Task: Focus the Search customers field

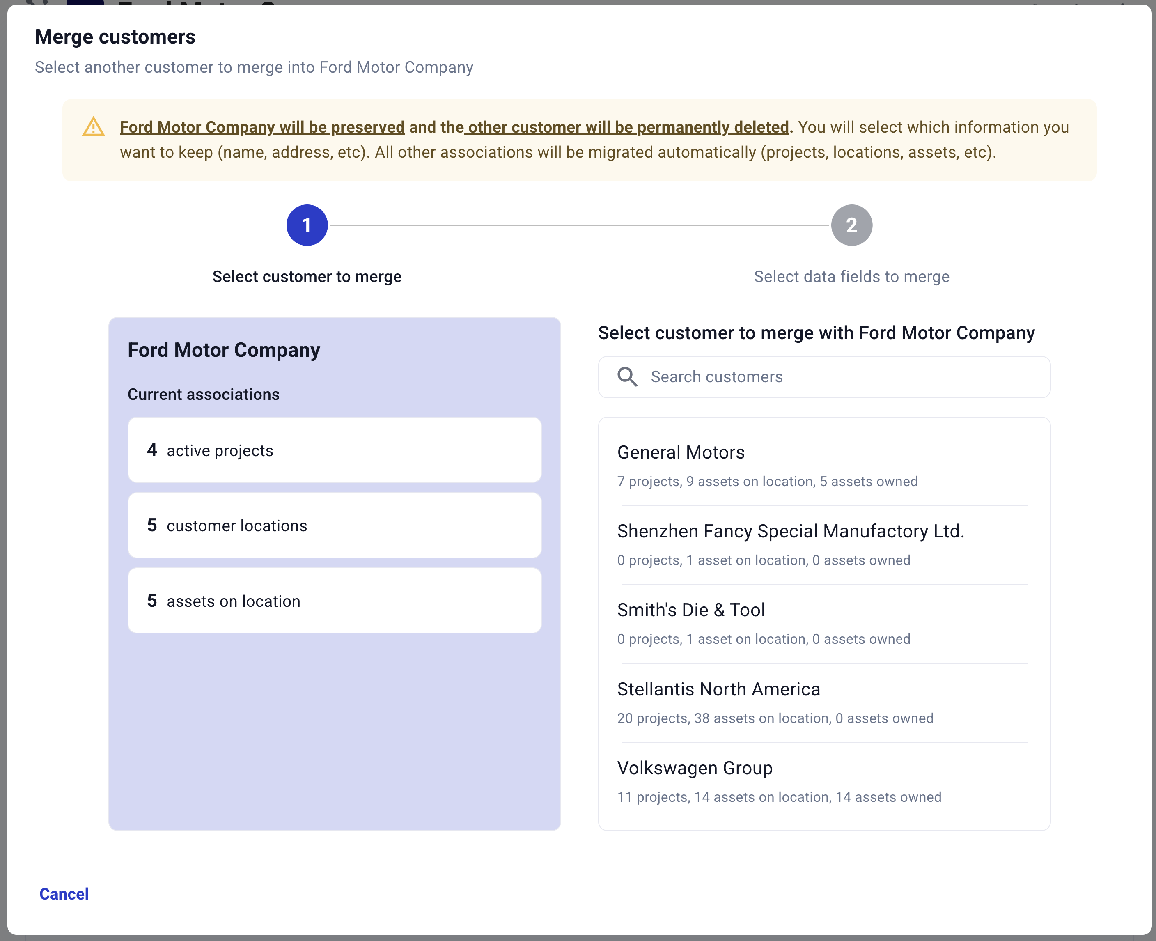Action: point(824,377)
